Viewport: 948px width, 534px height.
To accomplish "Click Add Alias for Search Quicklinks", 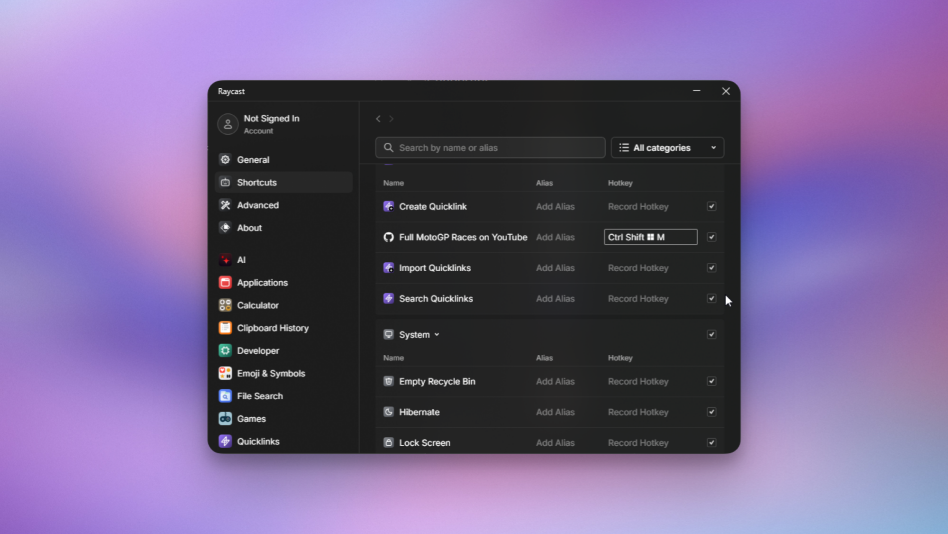I will (x=555, y=299).
